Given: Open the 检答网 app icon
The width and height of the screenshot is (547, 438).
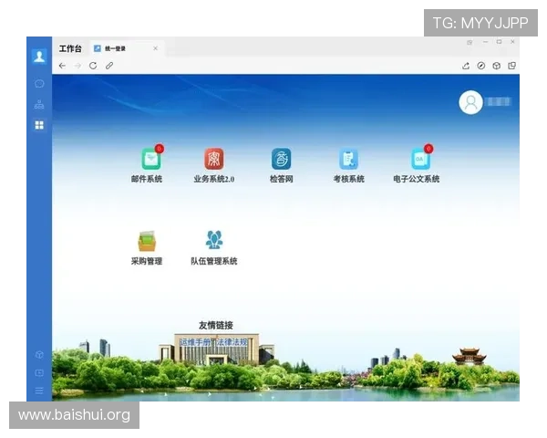Looking at the screenshot, I should coord(281,159).
